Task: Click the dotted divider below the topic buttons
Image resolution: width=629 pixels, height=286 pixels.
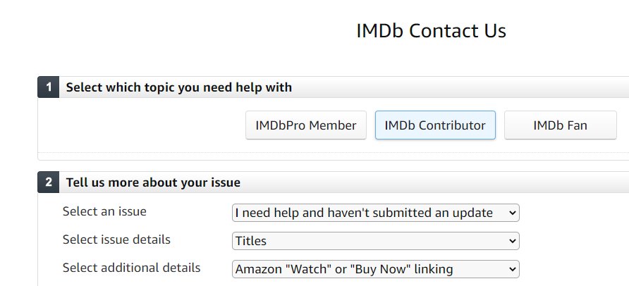Action: [x=331, y=152]
